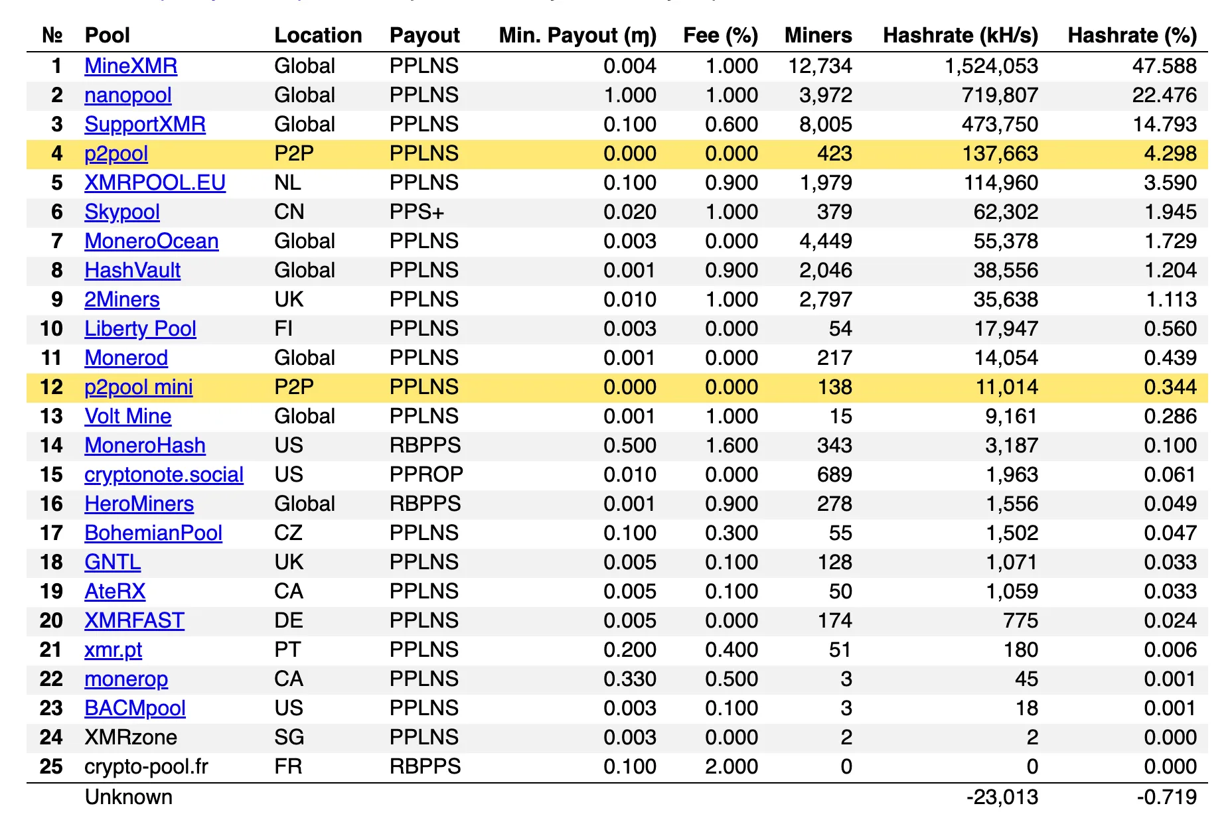Viewport: 1232px width, 824px height.
Task: Click the 11,014 hashrate for p2pool mini
Action: 1007,387
